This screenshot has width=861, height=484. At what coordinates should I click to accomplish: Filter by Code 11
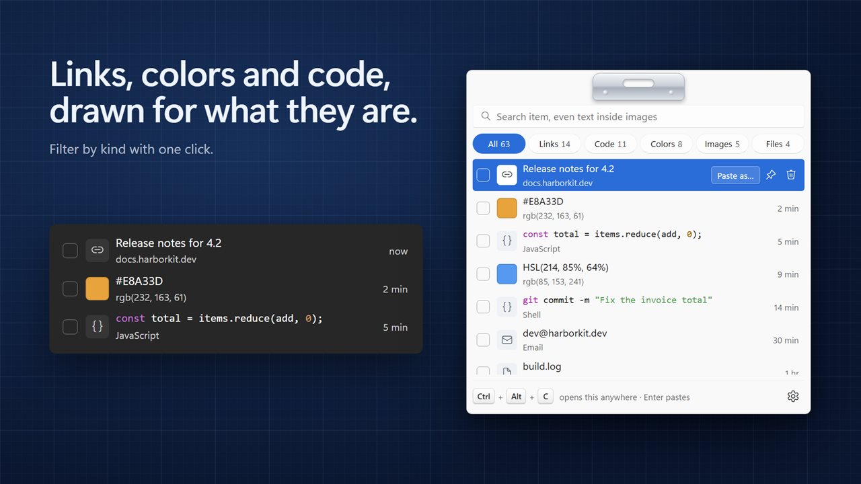pos(610,144)
